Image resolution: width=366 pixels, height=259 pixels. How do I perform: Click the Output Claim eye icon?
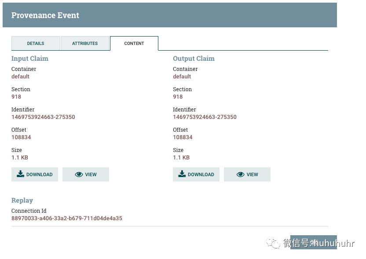click(x=241, y=174)
